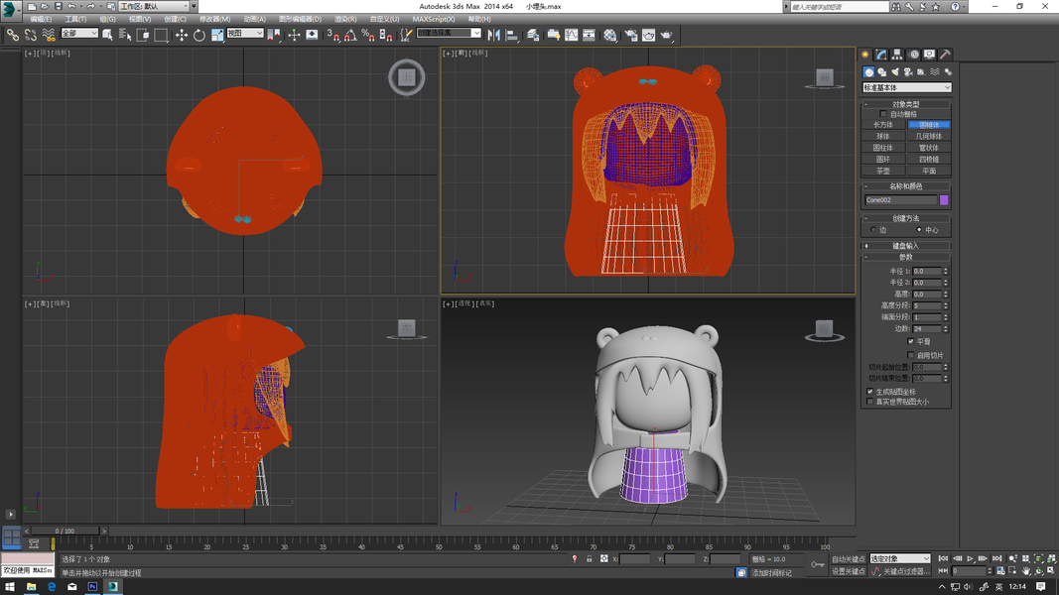This screenshot has height=595, width=1059.
Task: Choose the Select and Rotate tool
Action: 199,35
